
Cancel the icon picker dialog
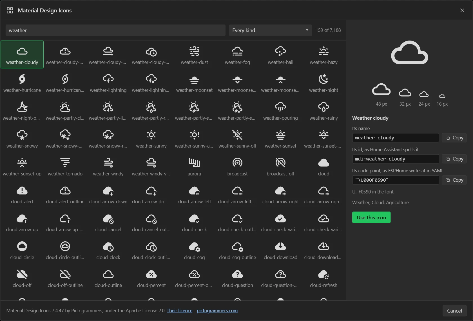coord(454,311)
